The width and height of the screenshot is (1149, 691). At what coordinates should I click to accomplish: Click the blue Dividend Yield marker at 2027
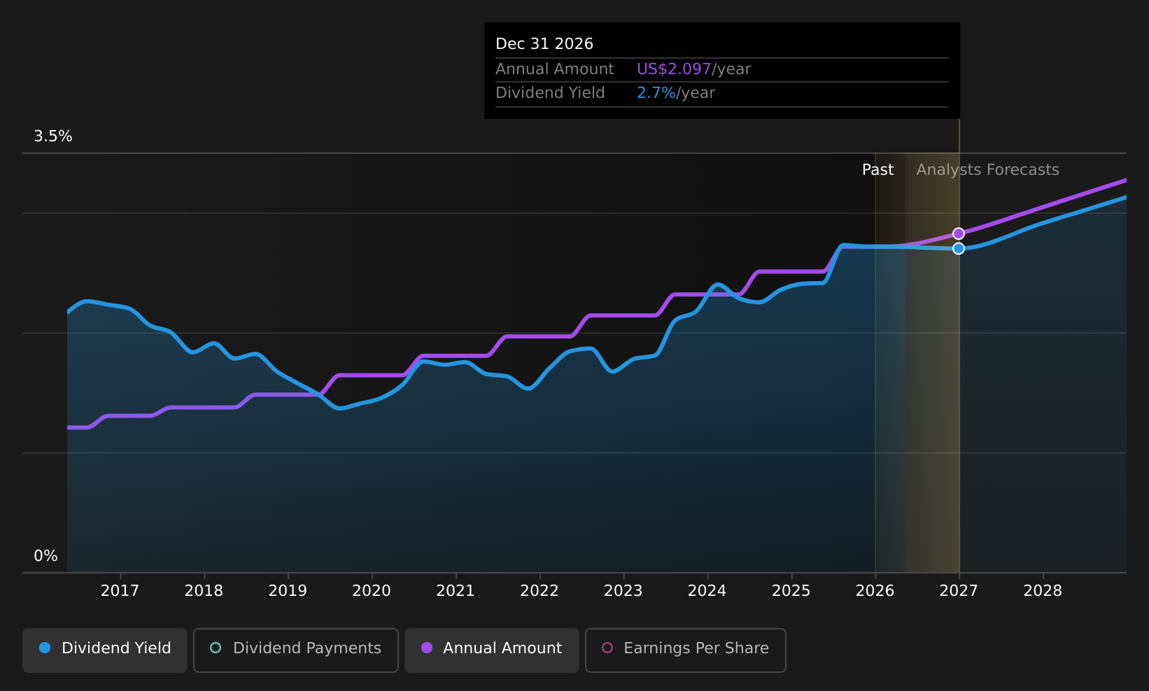tap(959, 248)
